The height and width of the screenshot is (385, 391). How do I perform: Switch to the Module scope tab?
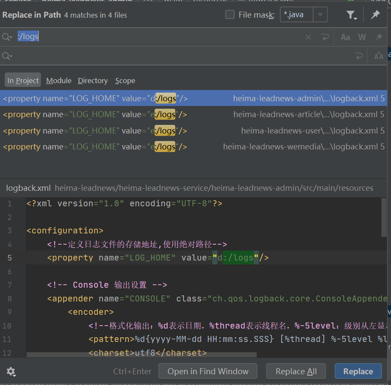tap(59, 81)
